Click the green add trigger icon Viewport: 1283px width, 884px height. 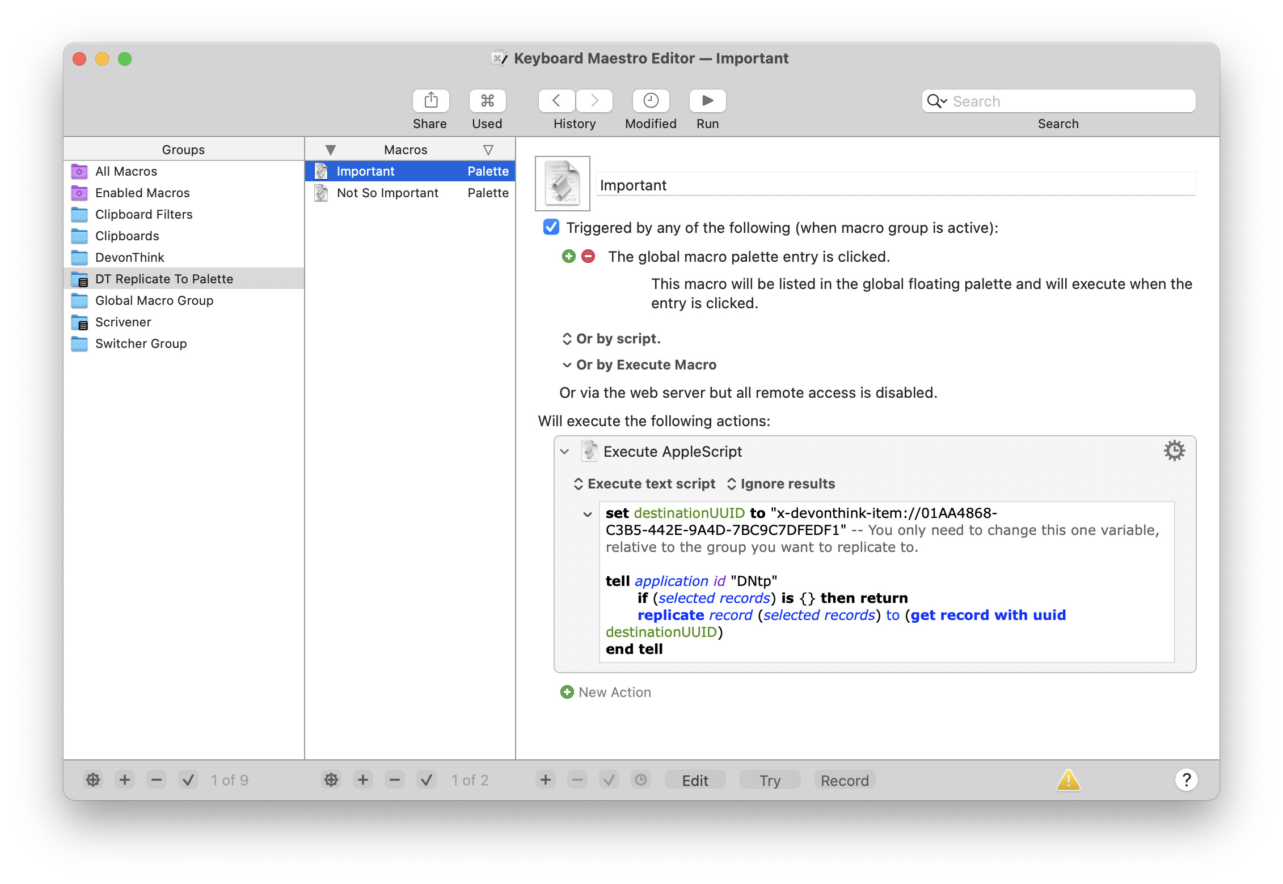click(568, 257)
